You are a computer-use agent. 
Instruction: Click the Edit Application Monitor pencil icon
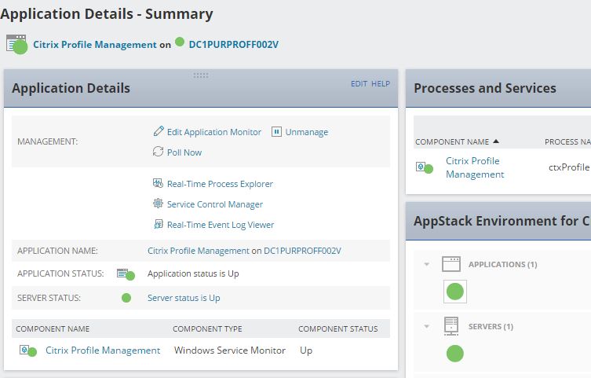click(159, 131)
